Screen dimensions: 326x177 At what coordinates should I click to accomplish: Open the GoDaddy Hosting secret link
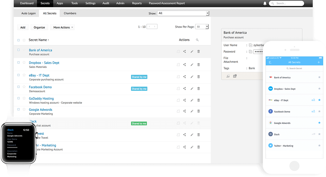coord(41,98)
